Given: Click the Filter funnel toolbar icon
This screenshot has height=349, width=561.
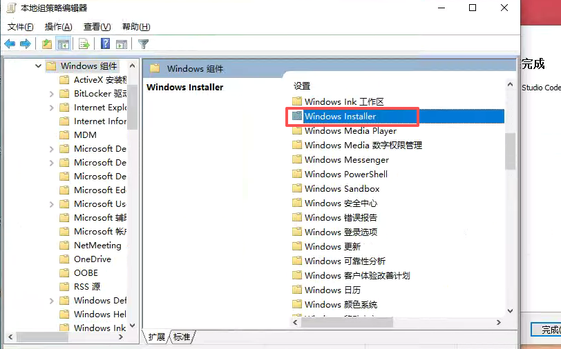Looking at the screenshot, I should tap(144, 44).
